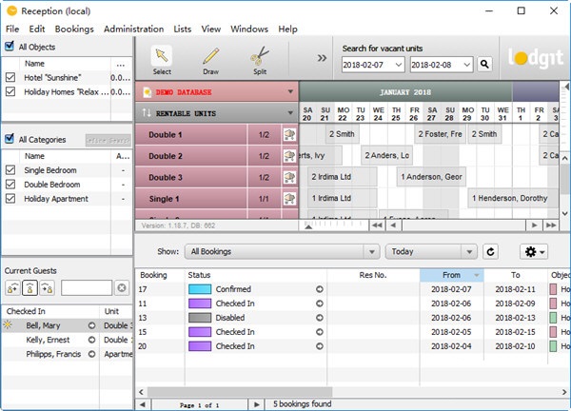Open the Bookings menu
Screen dimensions: 571x411
(74, 29)
